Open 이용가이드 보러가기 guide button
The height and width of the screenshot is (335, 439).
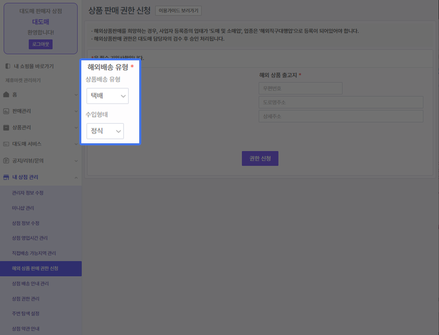tap(178, 11)
